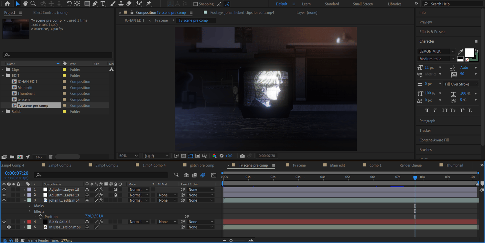
Task: Switch to the Learn workspace
Action: (306, 4)
